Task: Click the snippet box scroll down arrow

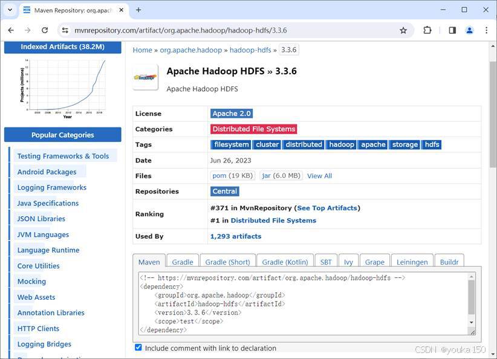Action: pos(472,323)
